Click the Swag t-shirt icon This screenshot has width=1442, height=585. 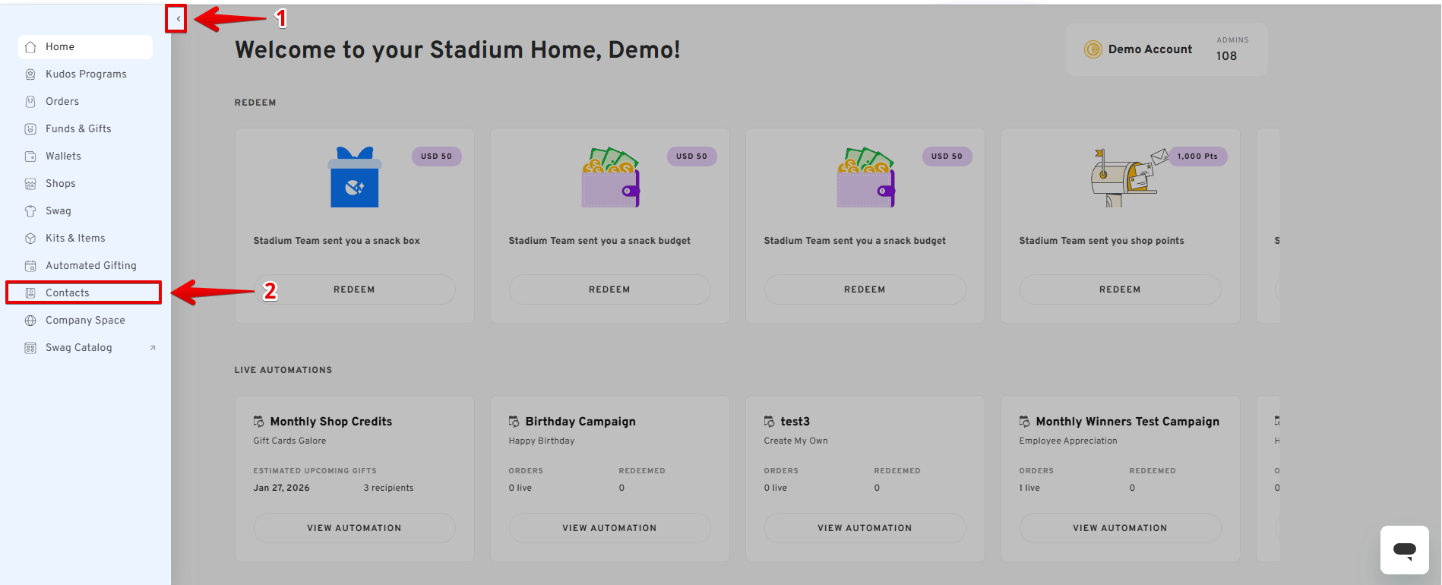[30, 211]
